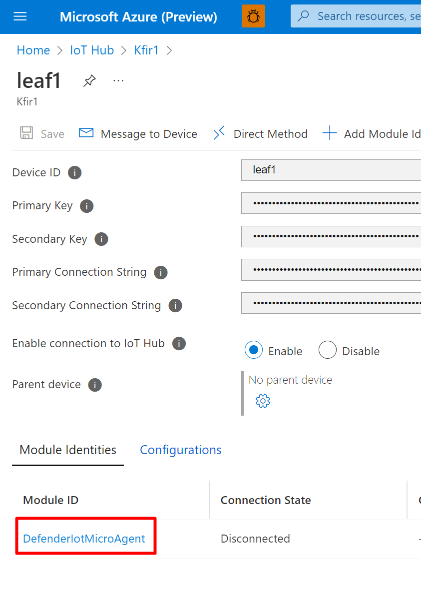
Task: Show info for Secondary Connection String
Action: pyautogui.click(x=175, y=306)
